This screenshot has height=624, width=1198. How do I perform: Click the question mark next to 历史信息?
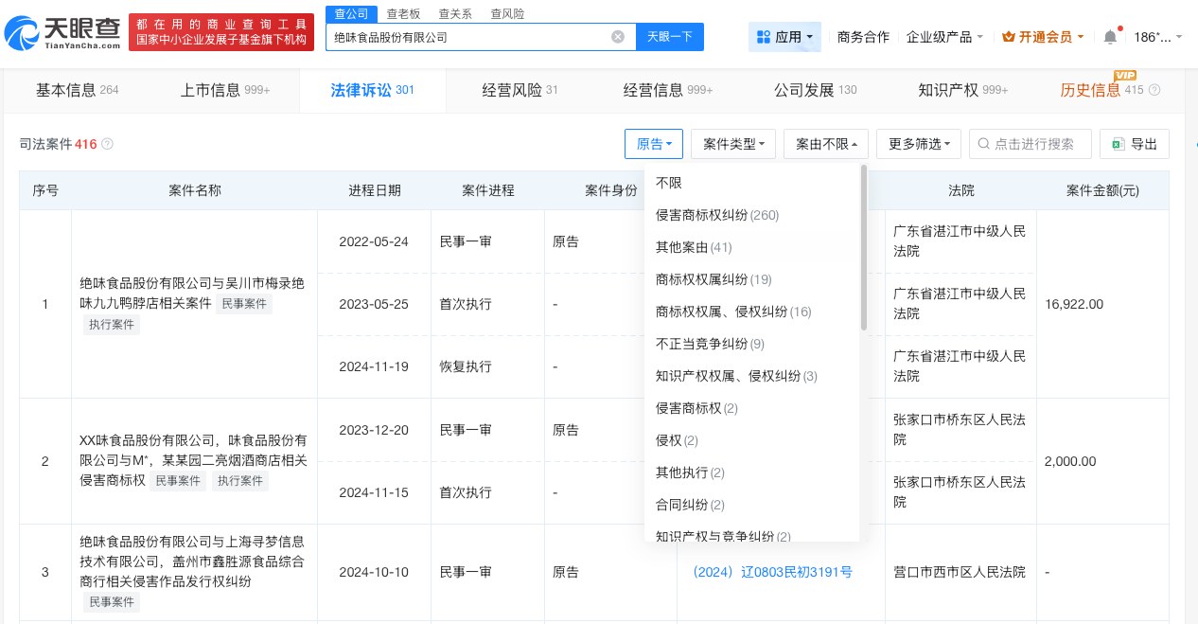(1155, 90)
